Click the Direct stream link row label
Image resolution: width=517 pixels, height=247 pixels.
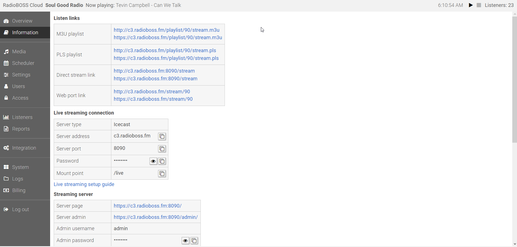point(76,75)
